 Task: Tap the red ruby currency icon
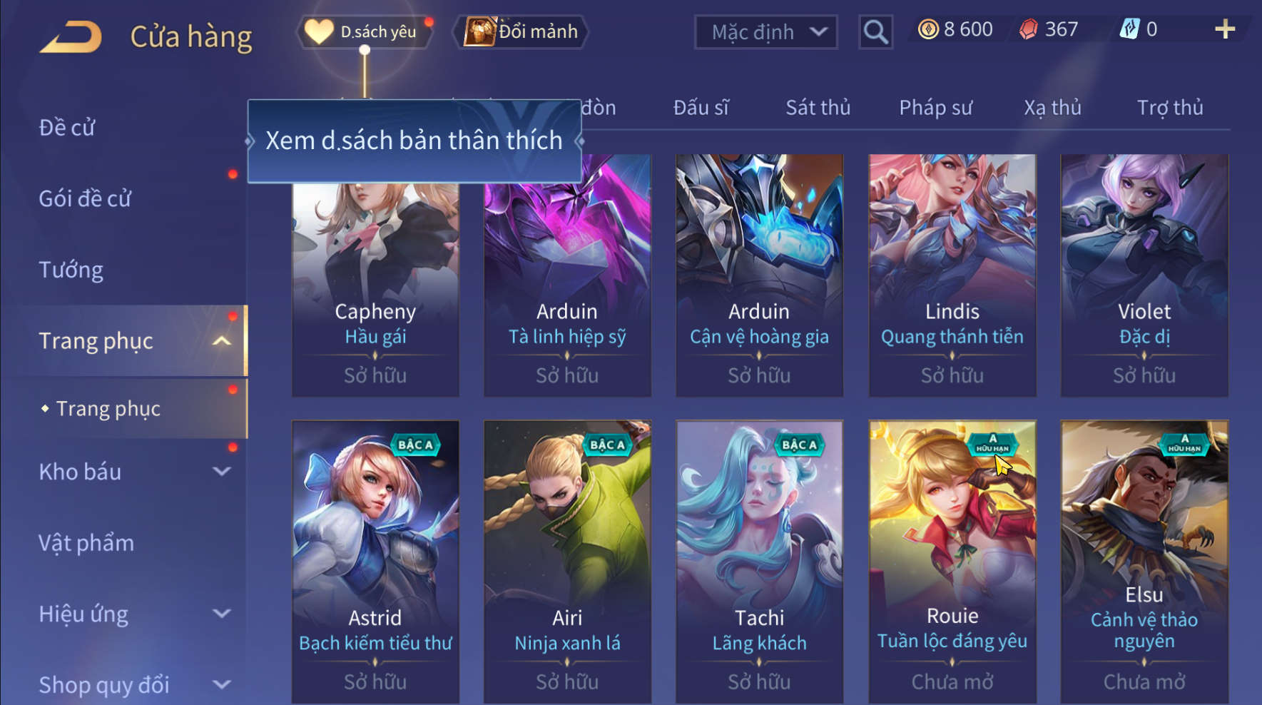tap(1028, 29)
